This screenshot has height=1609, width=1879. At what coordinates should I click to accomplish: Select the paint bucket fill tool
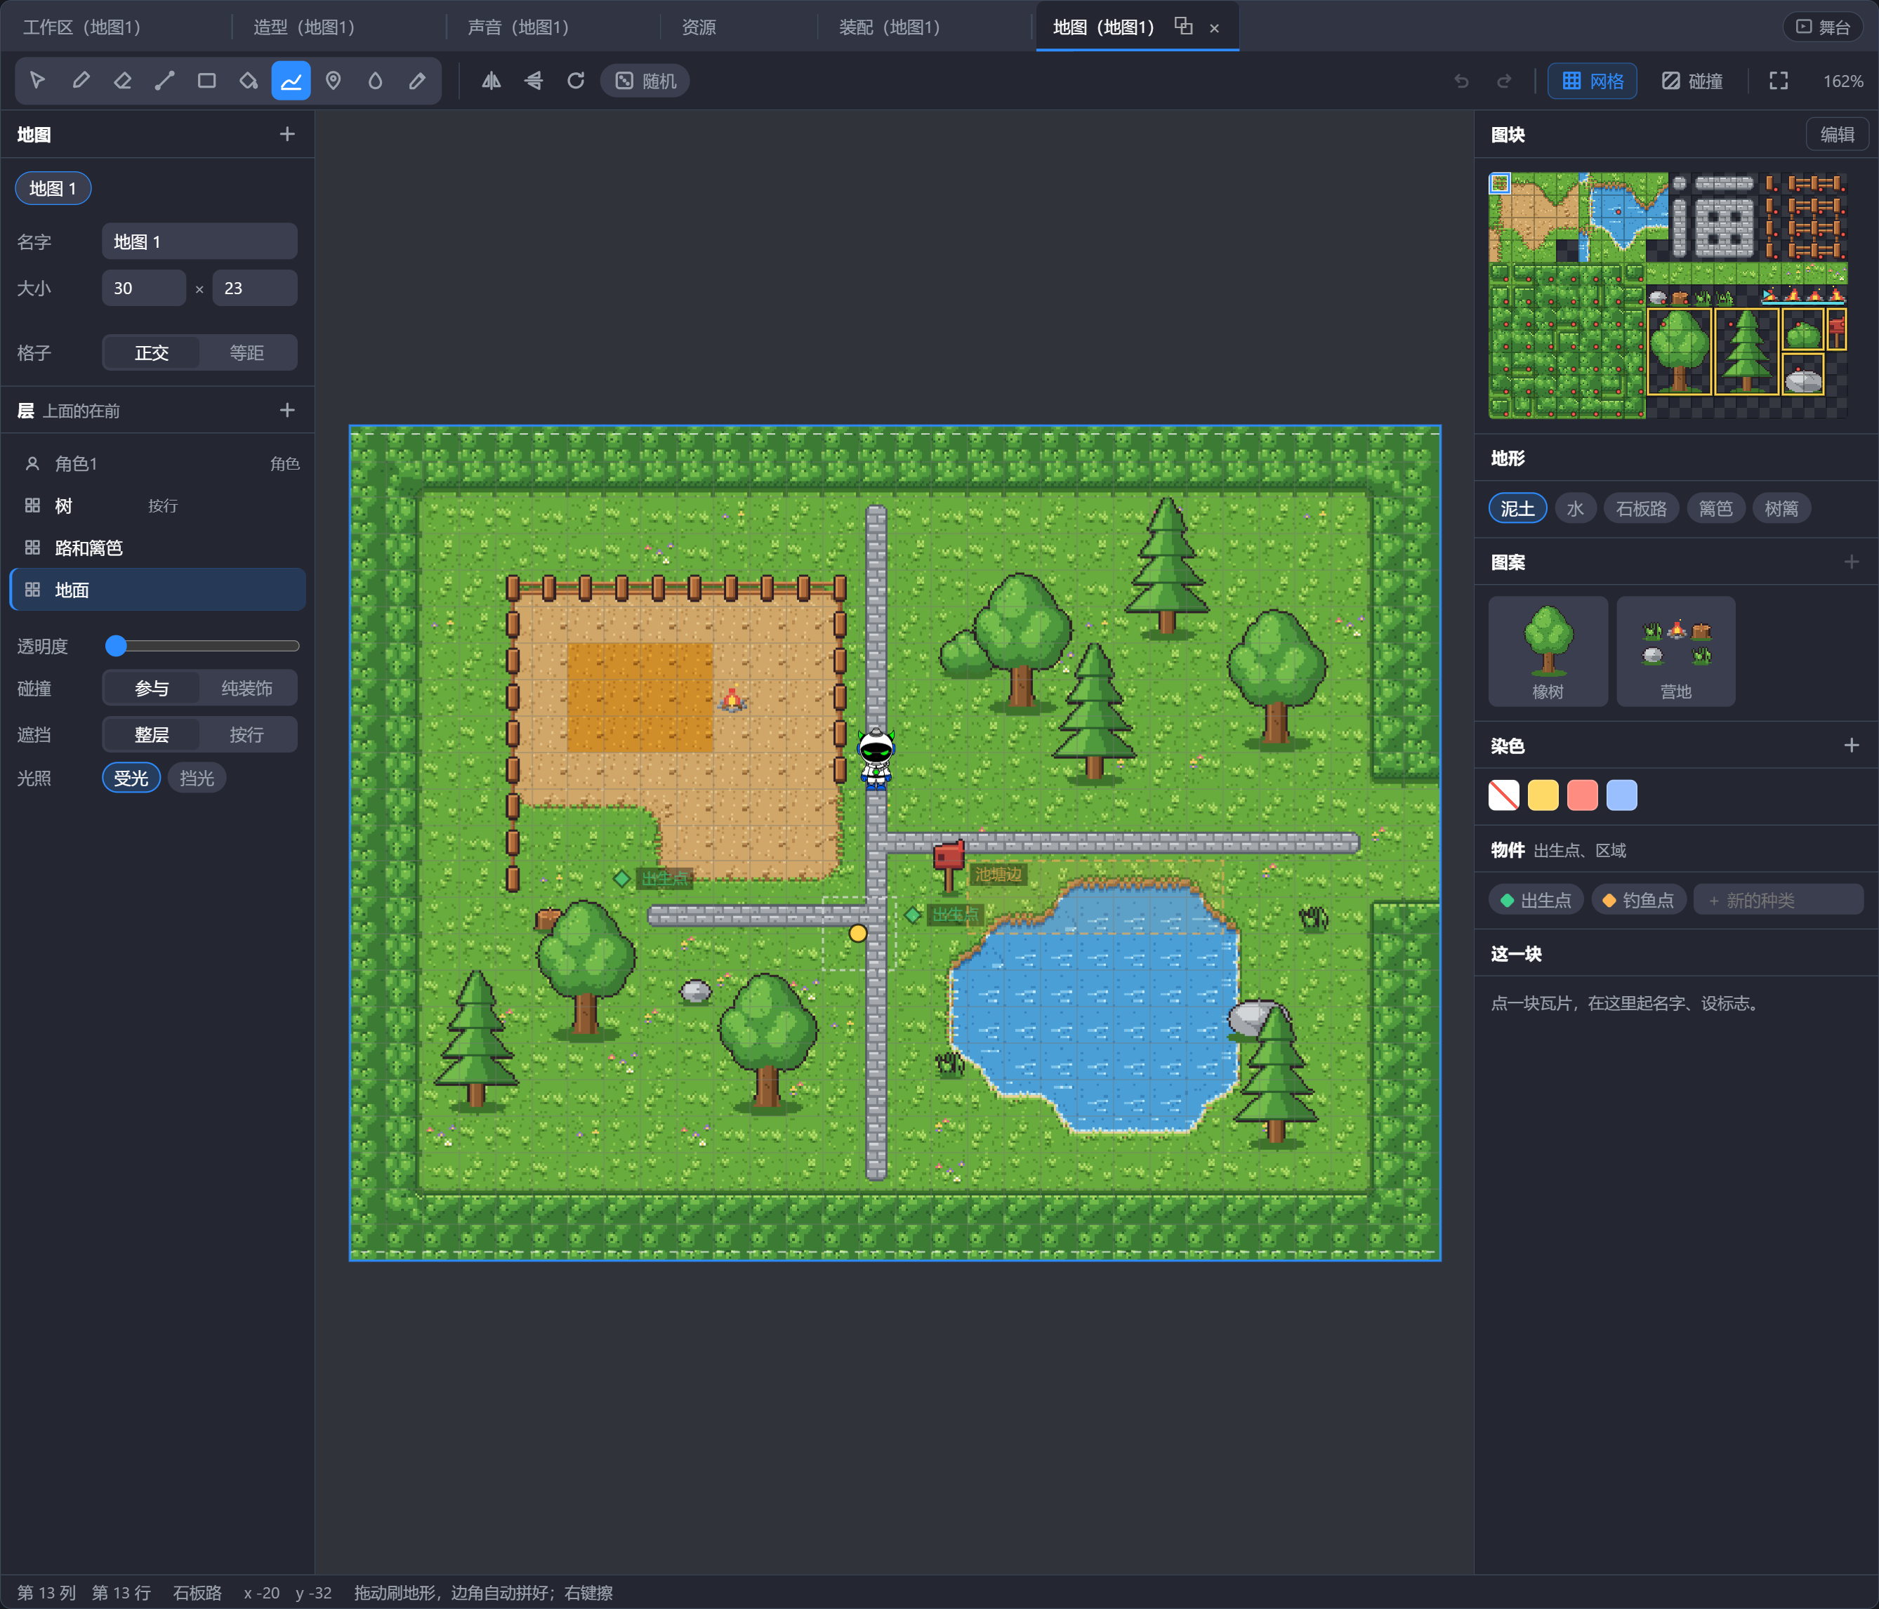pyautogui.click(x=249, y=81)
